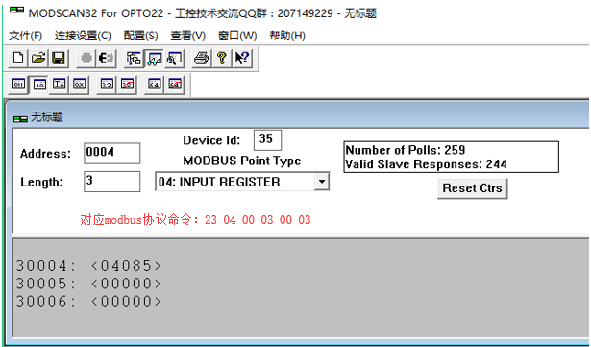Open the 连接设置(C) menu

[x=83, y=36]
